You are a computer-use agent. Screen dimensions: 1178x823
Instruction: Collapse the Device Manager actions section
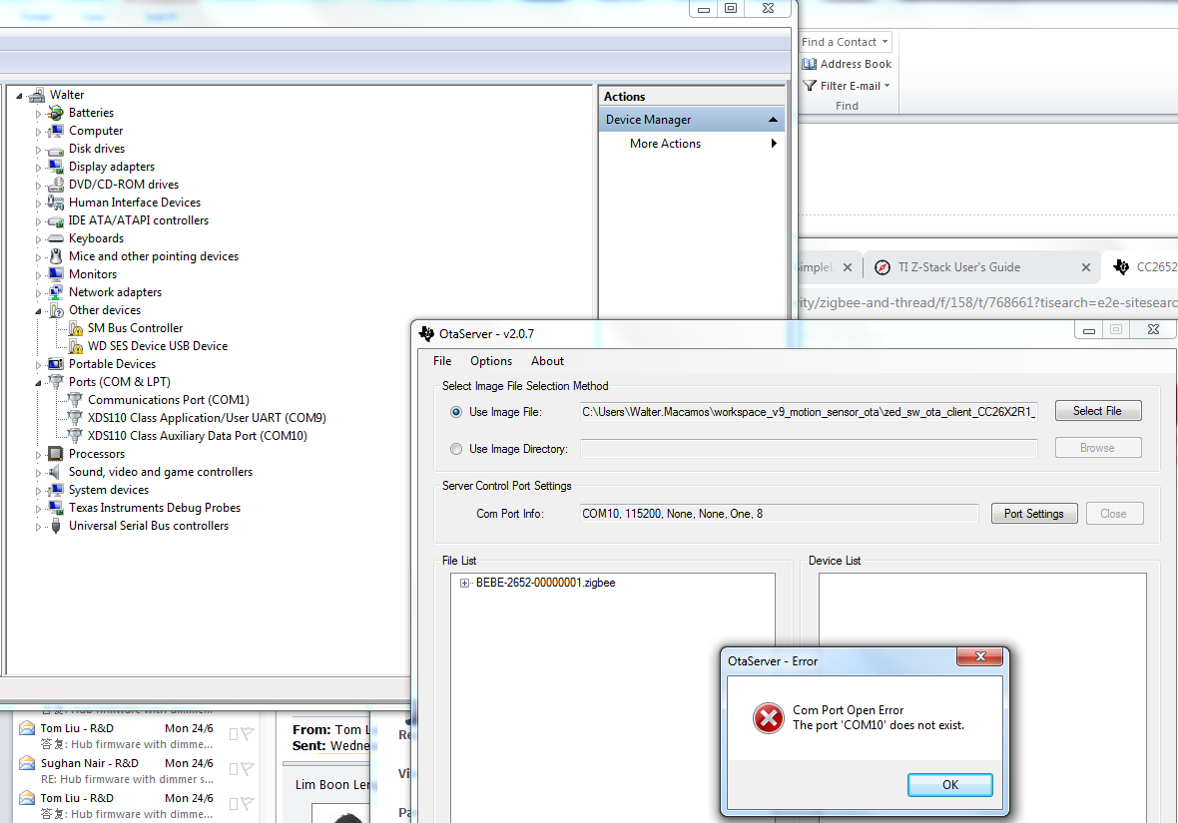coord(773,120)
